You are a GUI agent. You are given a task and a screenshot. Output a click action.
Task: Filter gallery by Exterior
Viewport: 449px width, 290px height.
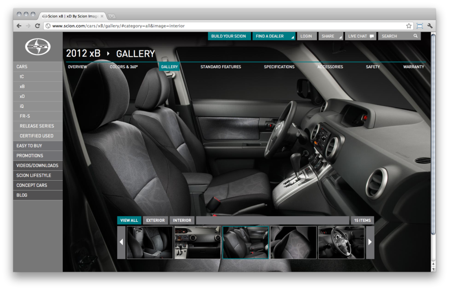pyautogui.click(x=156, y=220)
